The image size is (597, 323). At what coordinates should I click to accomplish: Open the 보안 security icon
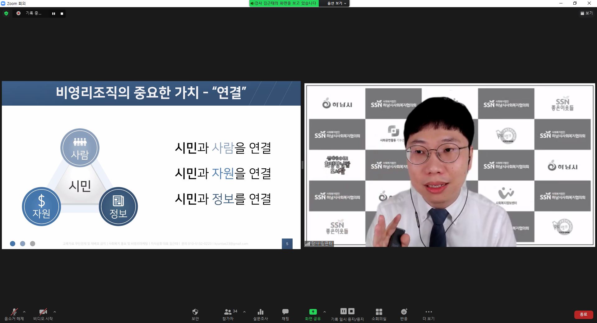pos(195,314)
